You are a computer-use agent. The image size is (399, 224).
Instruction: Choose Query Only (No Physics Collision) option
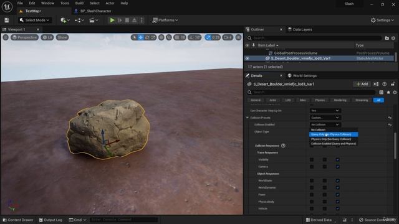point(334,134)
